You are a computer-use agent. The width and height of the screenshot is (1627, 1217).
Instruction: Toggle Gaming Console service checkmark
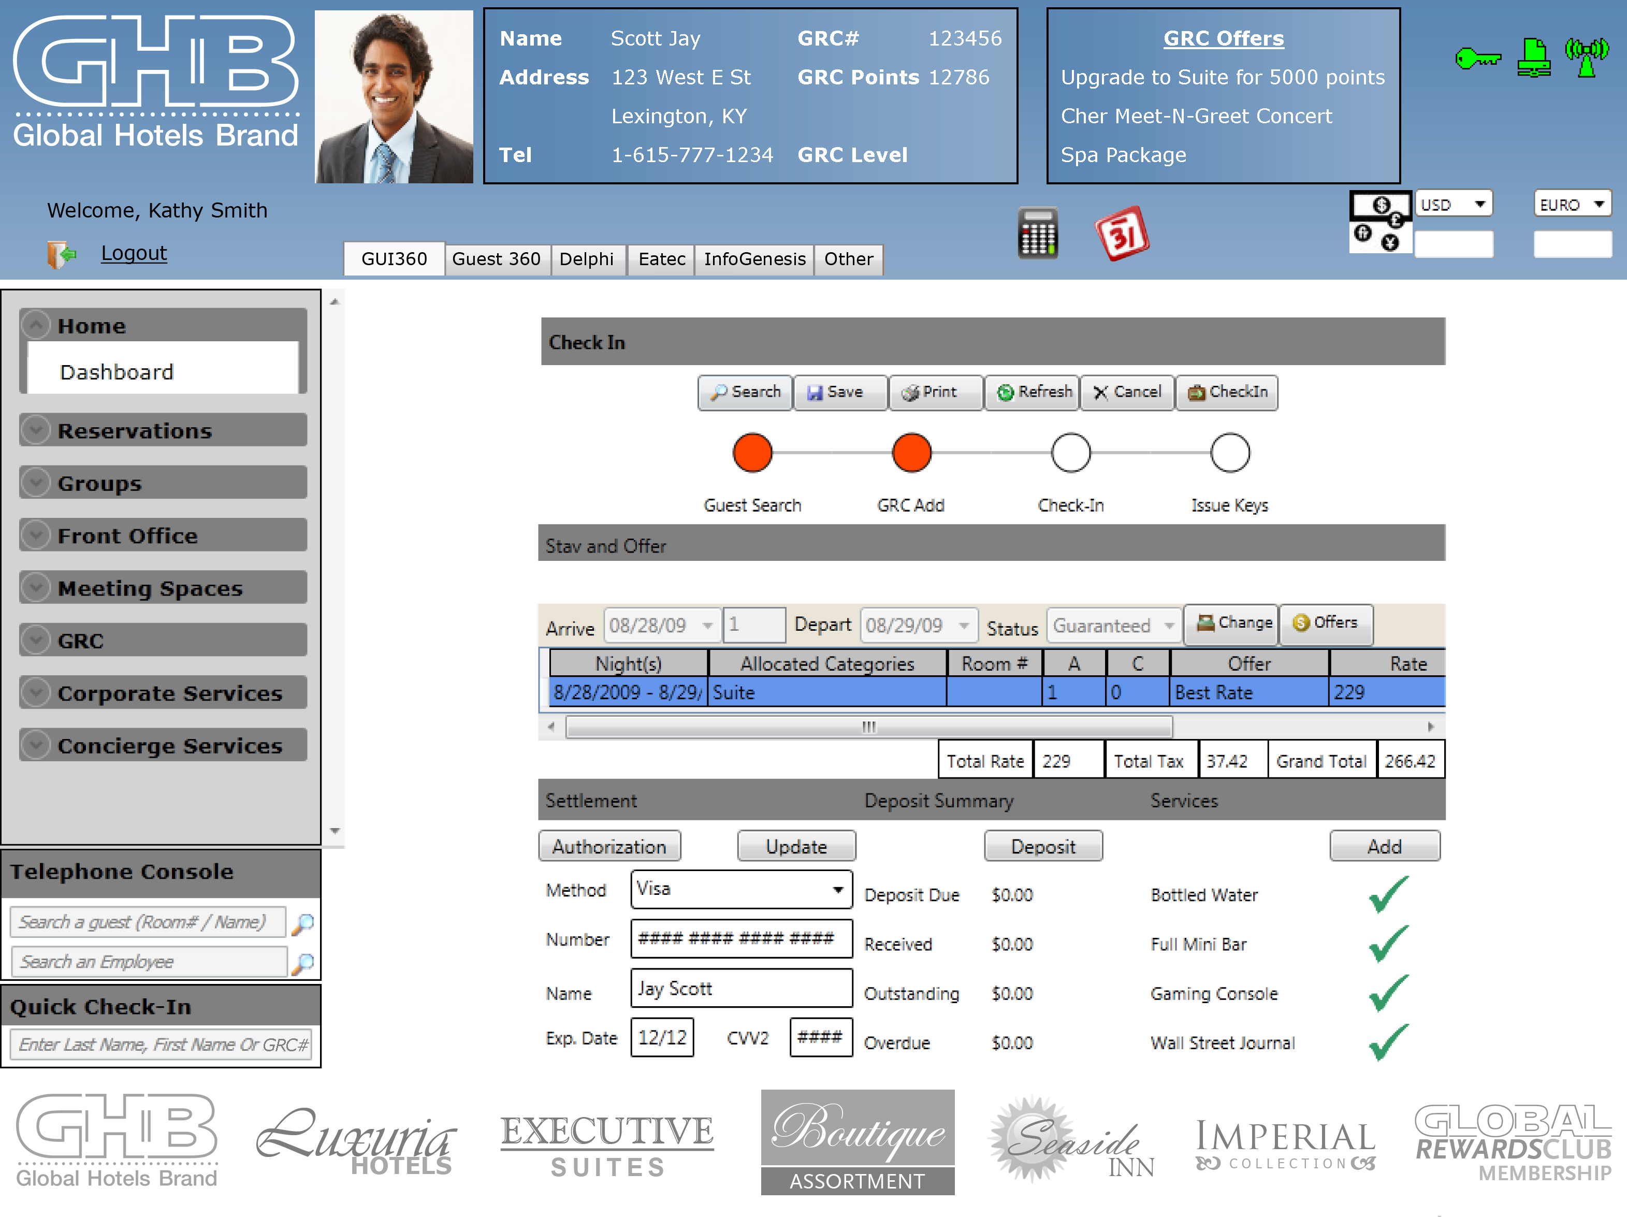(1389, 993)
